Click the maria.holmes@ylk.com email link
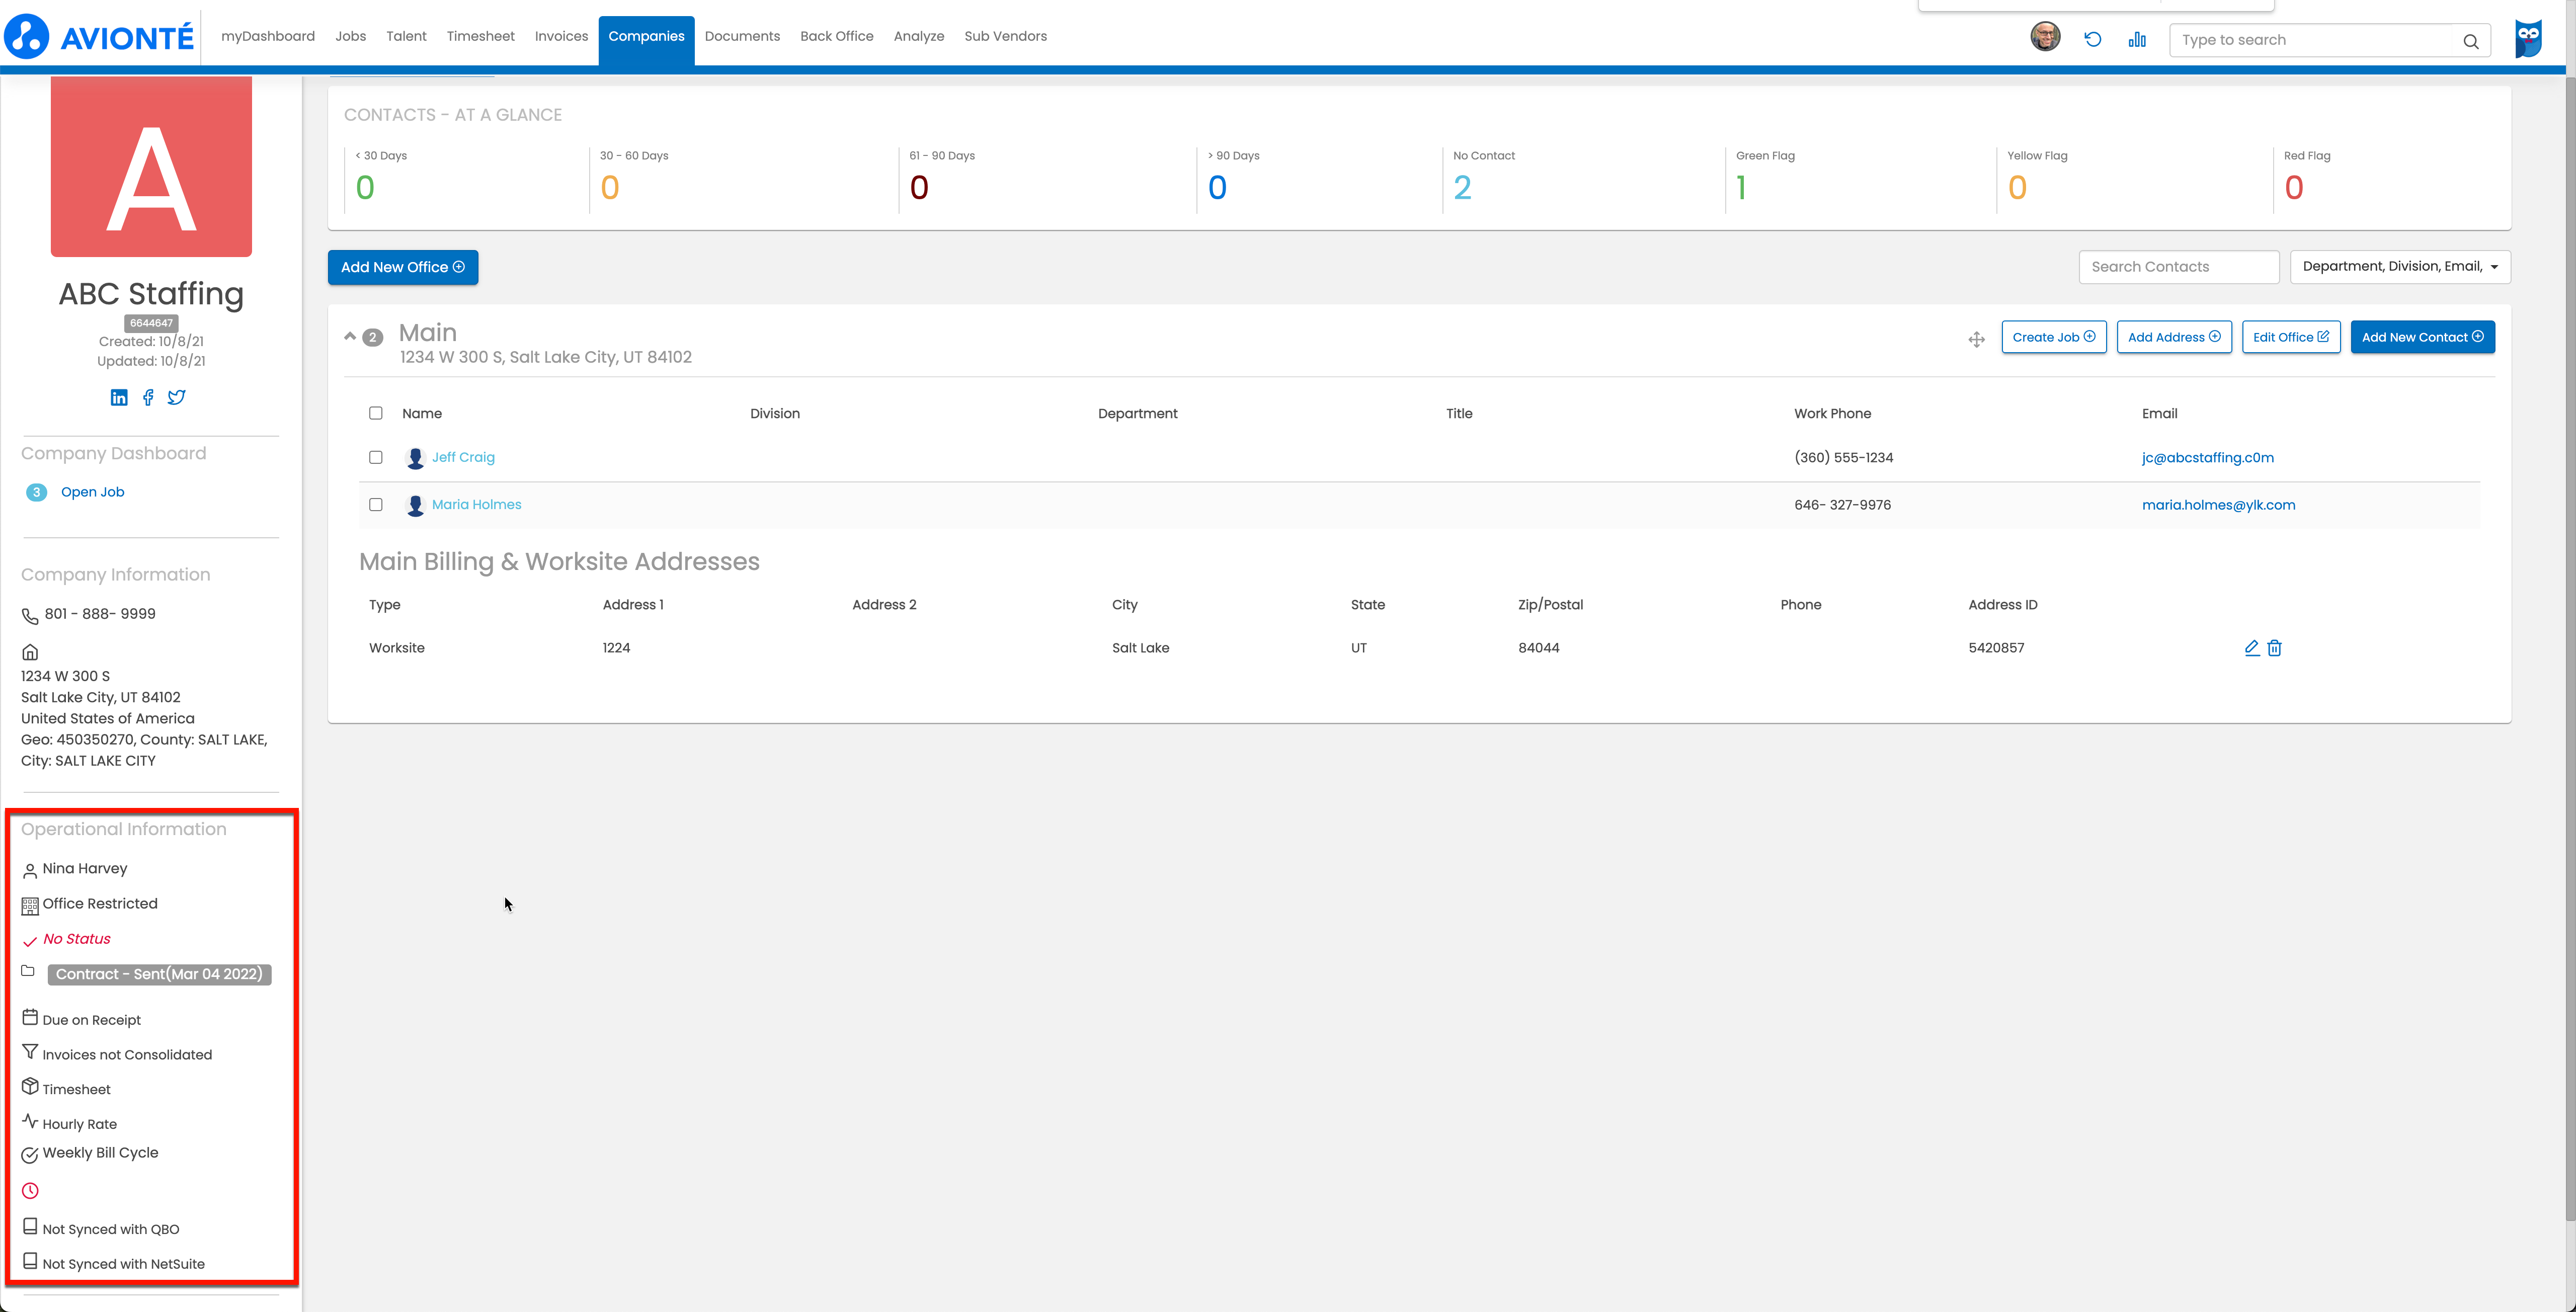The image size is (2576, 1312). click(2218, 505)
